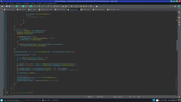Click the editor vertical scrollbar thumb
The image size is (181, 102).
pyautogui.click(x=177, y=45)
